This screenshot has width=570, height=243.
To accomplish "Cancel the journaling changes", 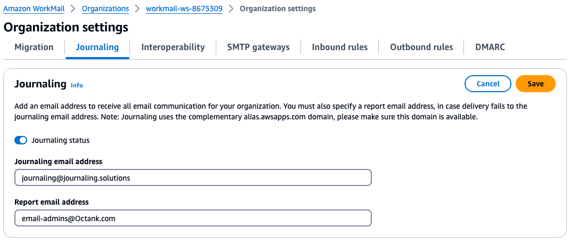I will click(x=488, y=84).
